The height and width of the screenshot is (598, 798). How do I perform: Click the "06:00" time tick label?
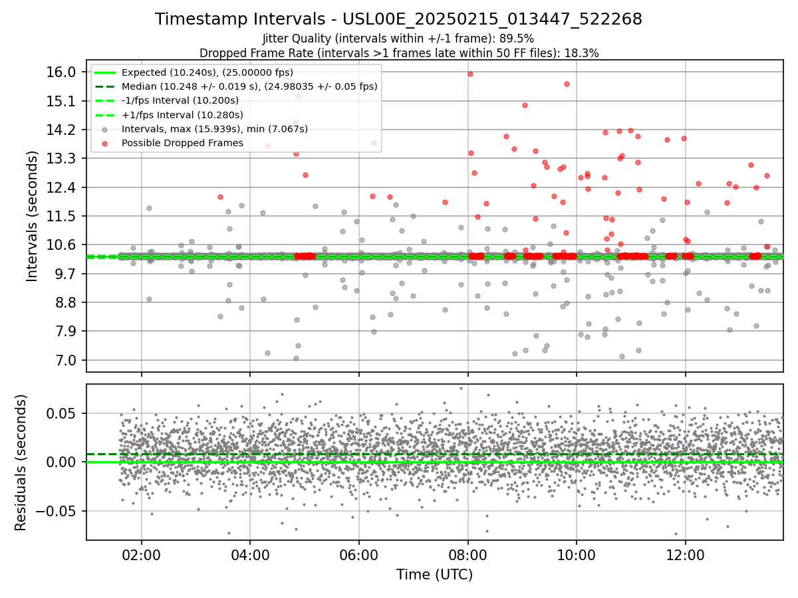coord(359,554)
